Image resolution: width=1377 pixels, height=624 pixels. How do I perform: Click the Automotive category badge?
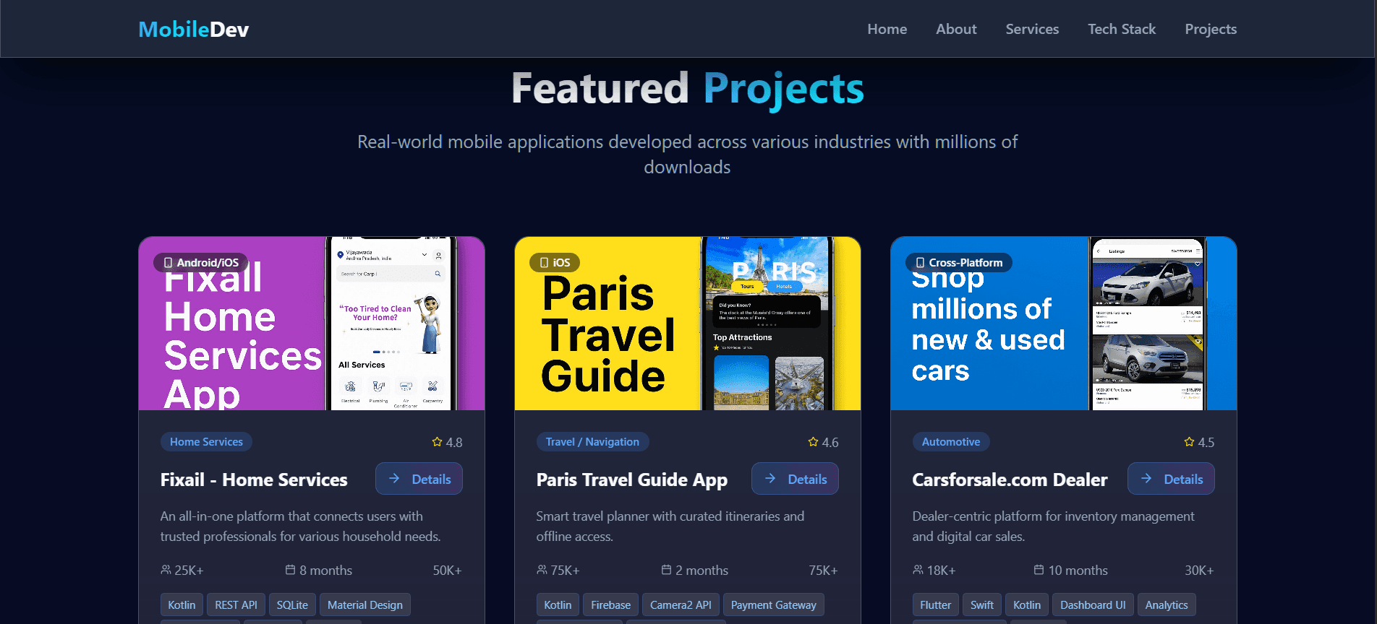(950, 441)
